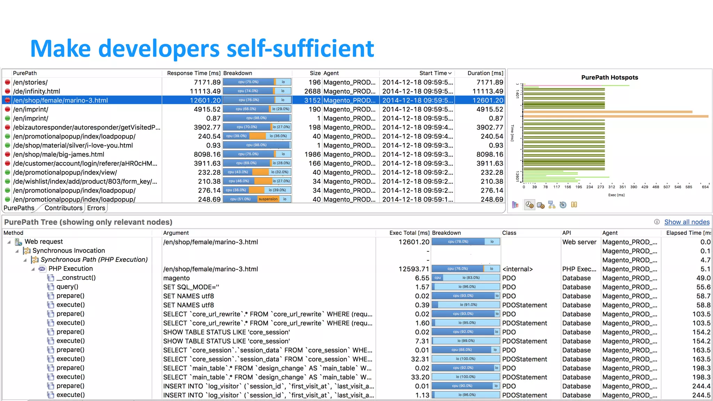
Task: Click the breakdown bar of the Web request node
Action: click(x=466, y=242)
